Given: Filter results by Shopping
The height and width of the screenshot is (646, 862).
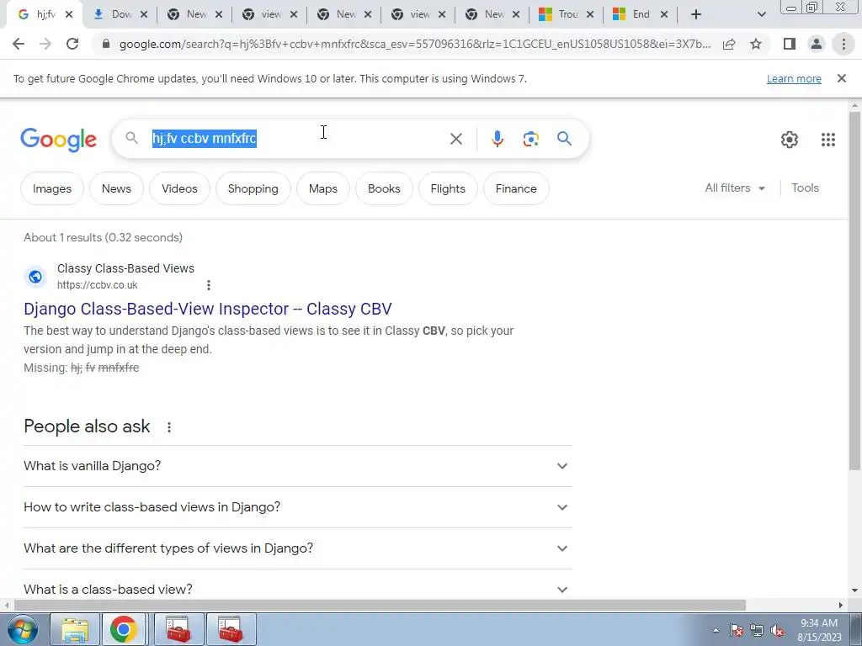Looking at the screenshot, I should (253, 188).
